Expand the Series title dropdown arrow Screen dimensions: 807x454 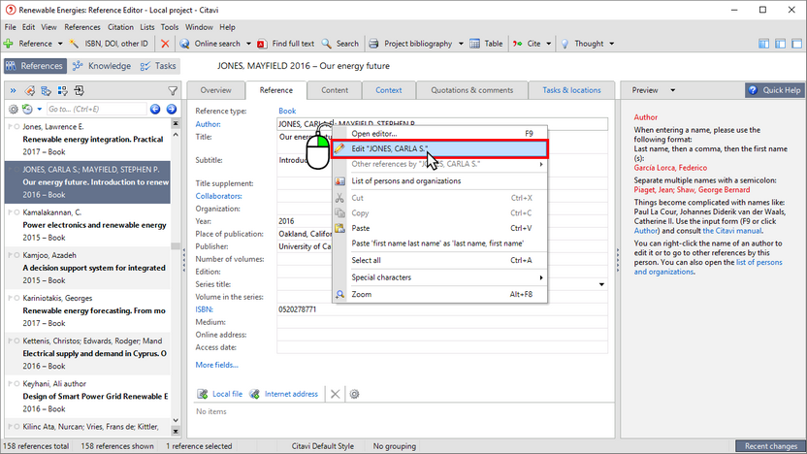601,284
